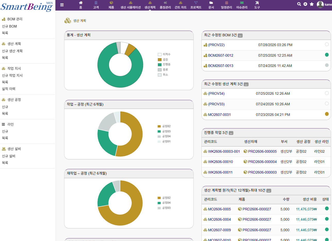This screenshot has height=241, width=332.
Task: Expand ... button beside 생산 계획별 원가
Action: click(269, 191)
